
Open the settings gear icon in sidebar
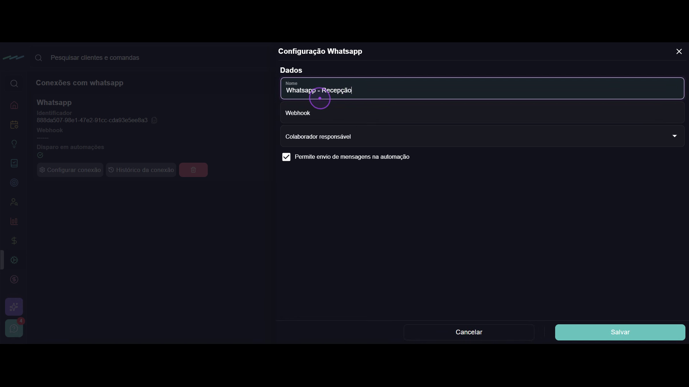click(14, 260)
